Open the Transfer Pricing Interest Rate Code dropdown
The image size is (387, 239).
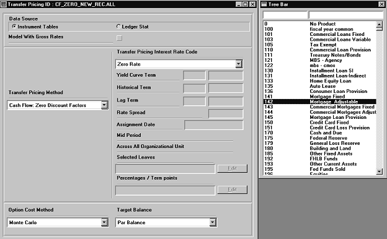238,64
